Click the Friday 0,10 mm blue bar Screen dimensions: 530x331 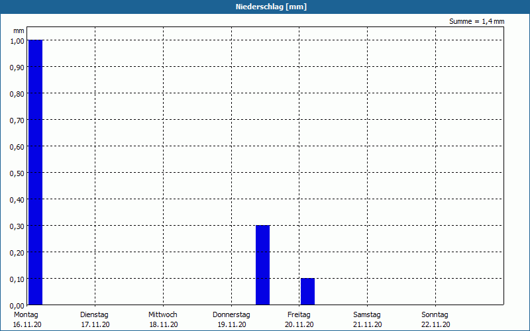(x=307, y=291)
